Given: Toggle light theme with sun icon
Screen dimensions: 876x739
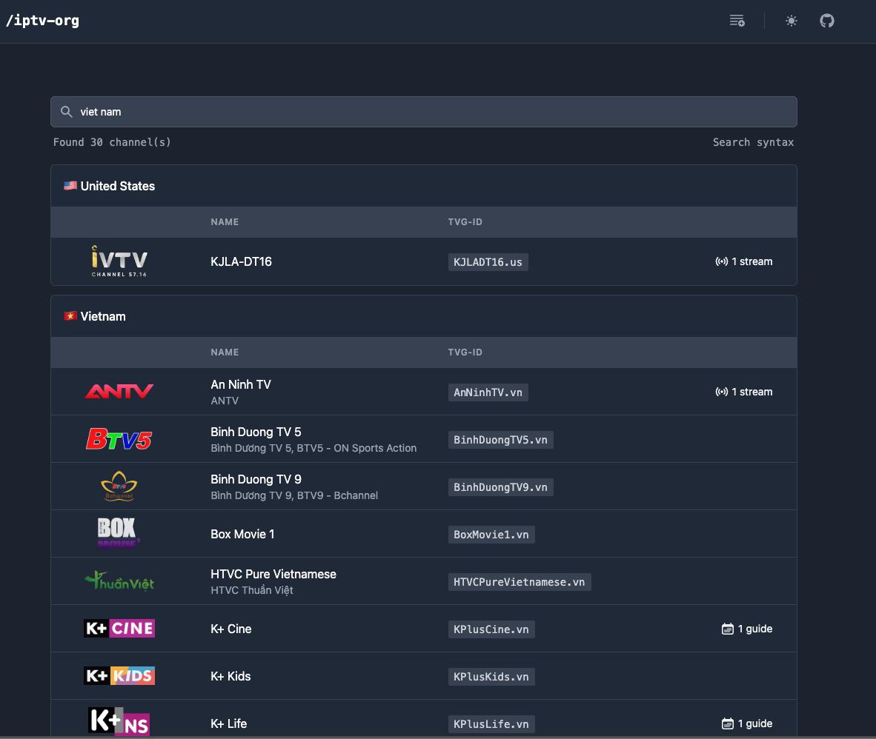Looking at the screenshot, I should [x=791, y=21].
